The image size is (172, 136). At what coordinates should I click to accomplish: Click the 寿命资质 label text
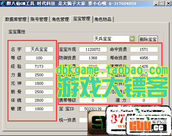[118, 58]
